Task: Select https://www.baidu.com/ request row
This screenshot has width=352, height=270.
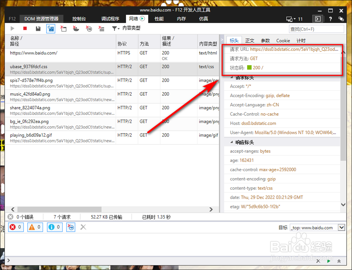Action: [x=112, y=55]
